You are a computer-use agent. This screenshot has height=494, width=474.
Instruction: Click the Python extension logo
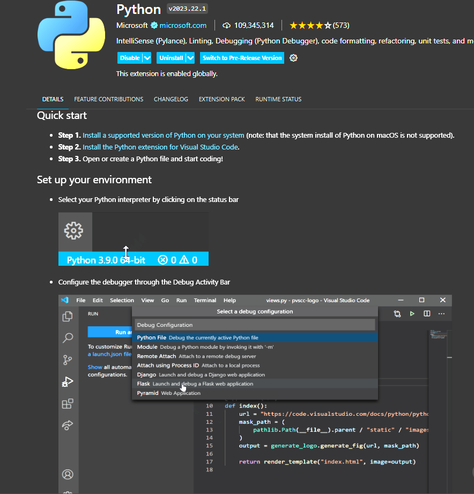pos(71,34)
